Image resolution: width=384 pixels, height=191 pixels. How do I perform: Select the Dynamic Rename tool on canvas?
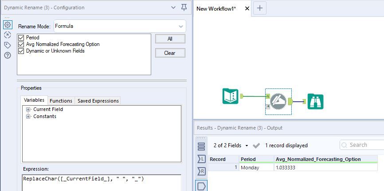click(x=278, y=101)
